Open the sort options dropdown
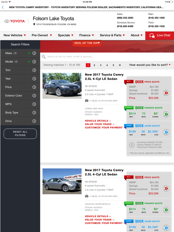The image size is (174, 232). pos(150,65)
